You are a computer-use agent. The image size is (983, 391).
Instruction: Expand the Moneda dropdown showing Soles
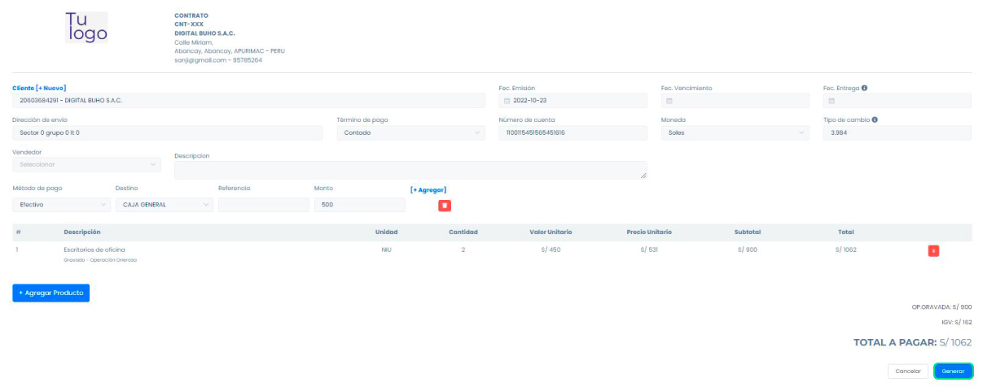pyautogui.click(x=735, y=133)
